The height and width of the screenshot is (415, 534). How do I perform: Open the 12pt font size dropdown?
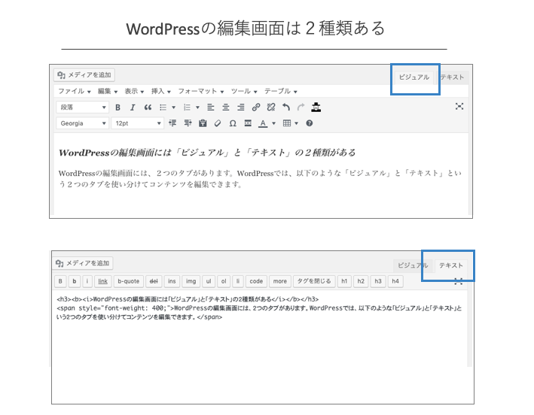click(138, 123)
